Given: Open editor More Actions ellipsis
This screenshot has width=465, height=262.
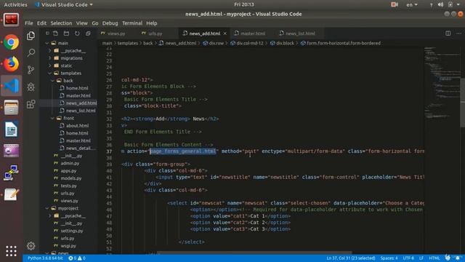Looking at the screenshot, I should tap(458, 33).
